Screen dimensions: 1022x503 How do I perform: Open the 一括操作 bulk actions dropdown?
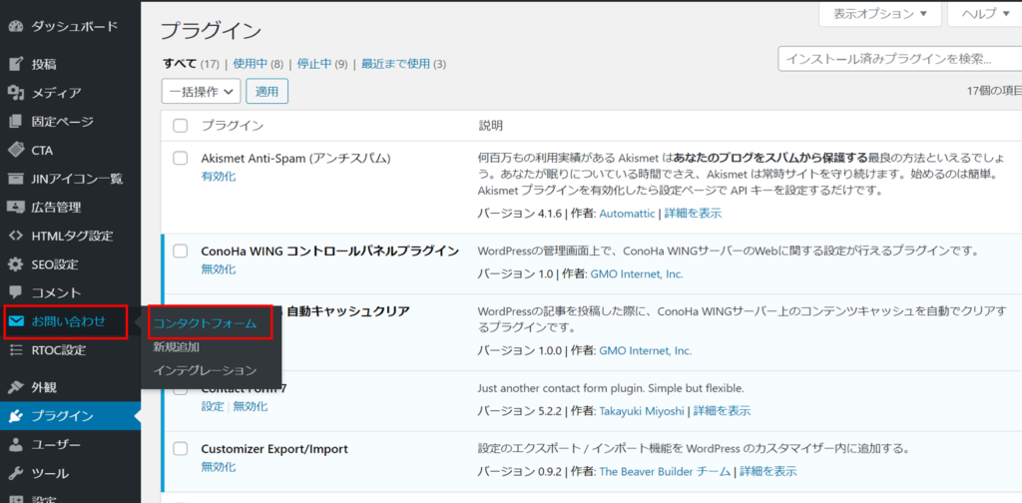pyautogui.click(x=201, y=92)
